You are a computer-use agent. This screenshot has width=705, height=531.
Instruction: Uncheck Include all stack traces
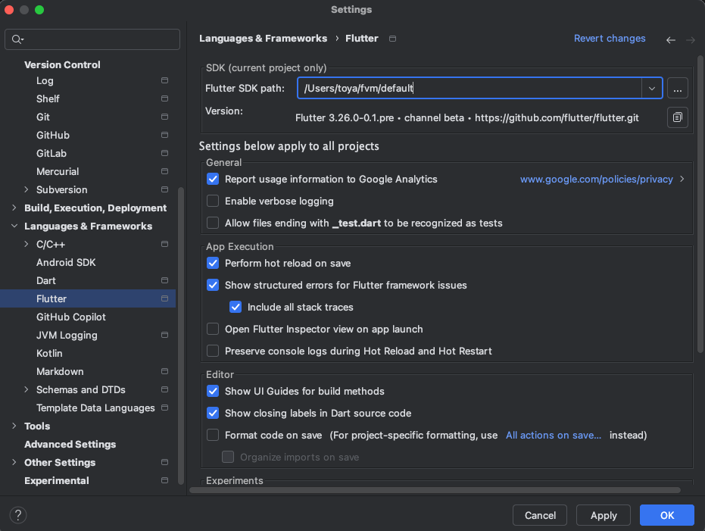coord(236,307)
